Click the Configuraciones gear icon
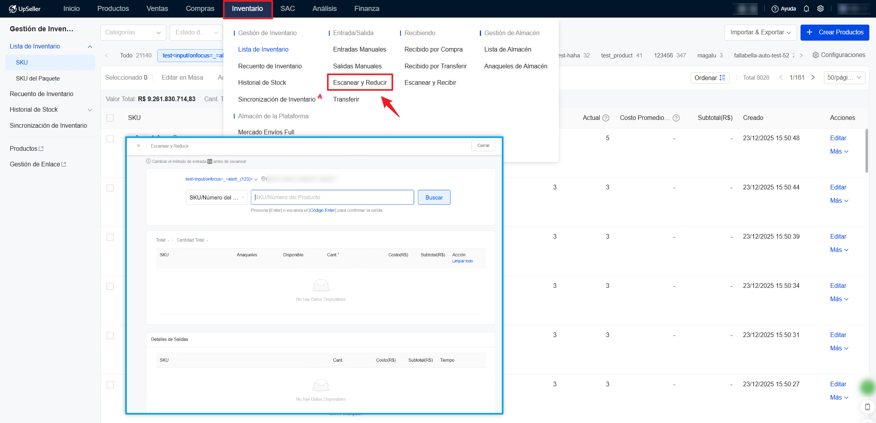 point(815,55)
